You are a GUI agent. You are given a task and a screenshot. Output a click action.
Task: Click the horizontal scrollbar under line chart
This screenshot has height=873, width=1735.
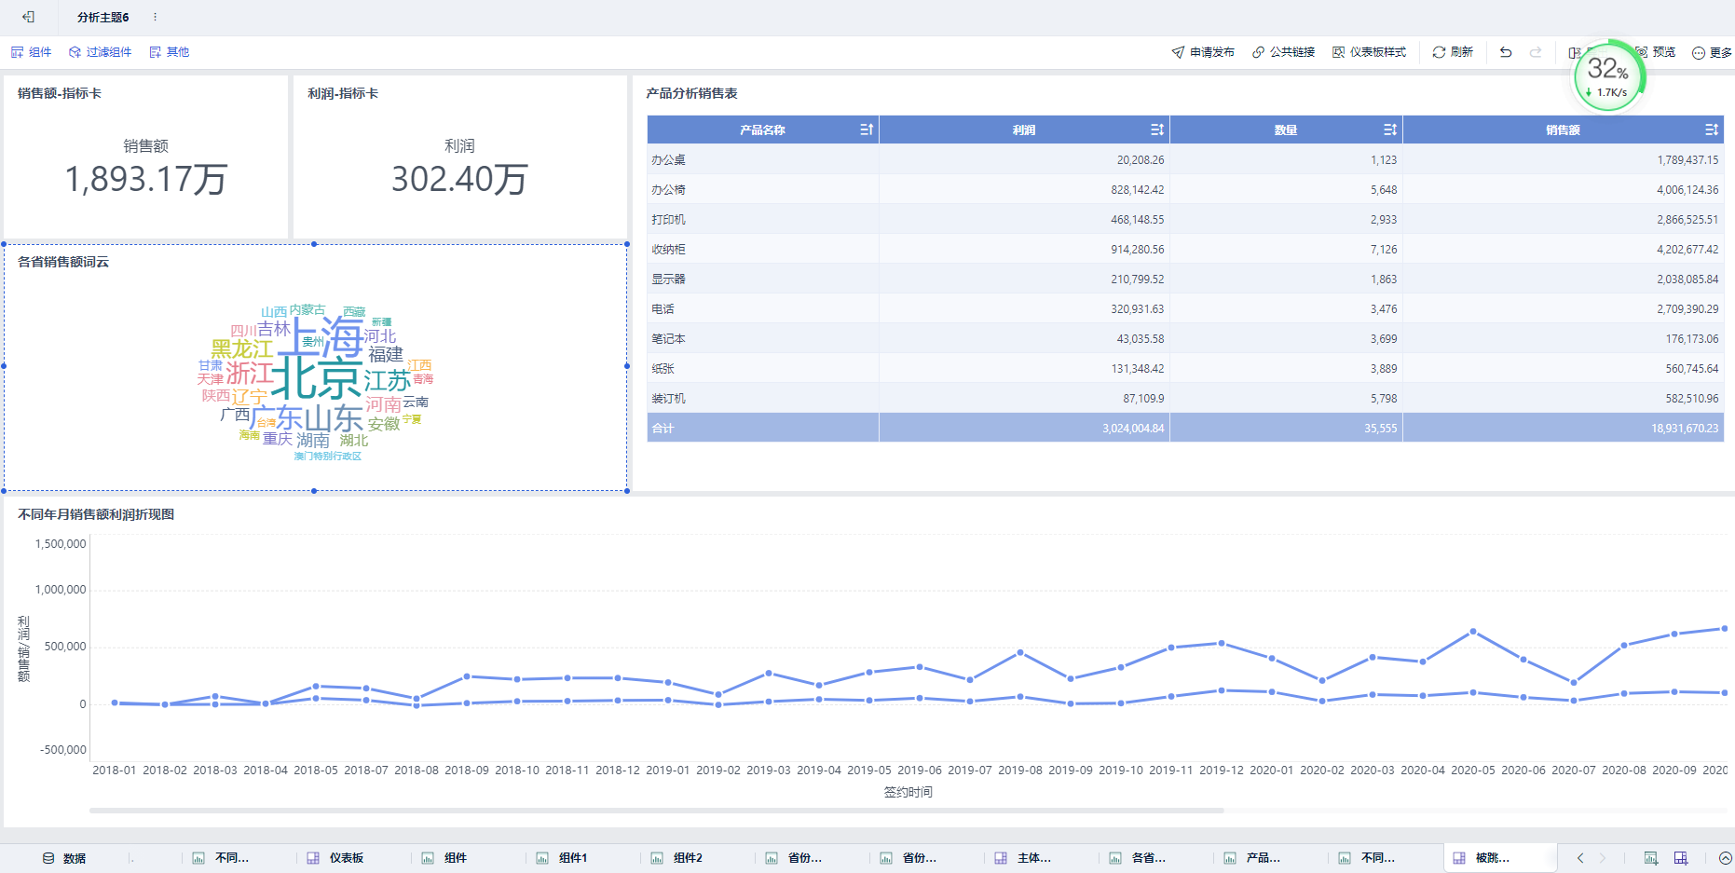tap(656, 811)
